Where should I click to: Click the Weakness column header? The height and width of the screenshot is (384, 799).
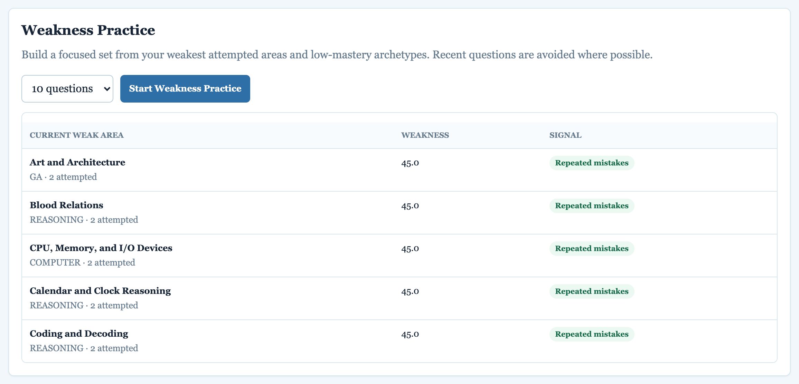point(425,135)
